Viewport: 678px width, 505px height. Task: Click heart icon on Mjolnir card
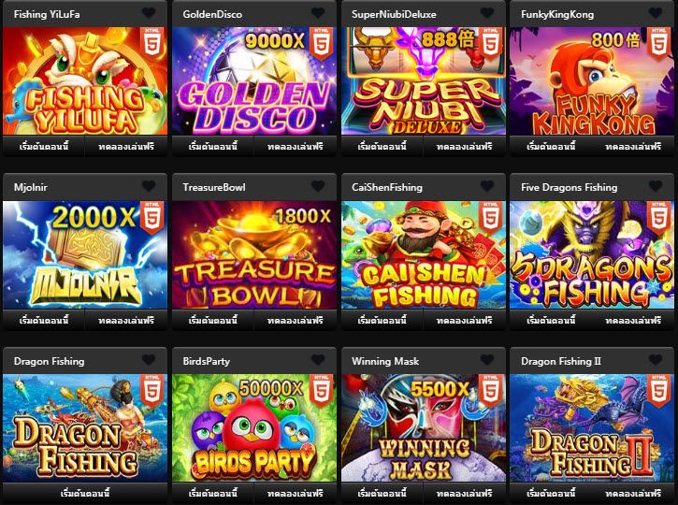click(149, 186)
